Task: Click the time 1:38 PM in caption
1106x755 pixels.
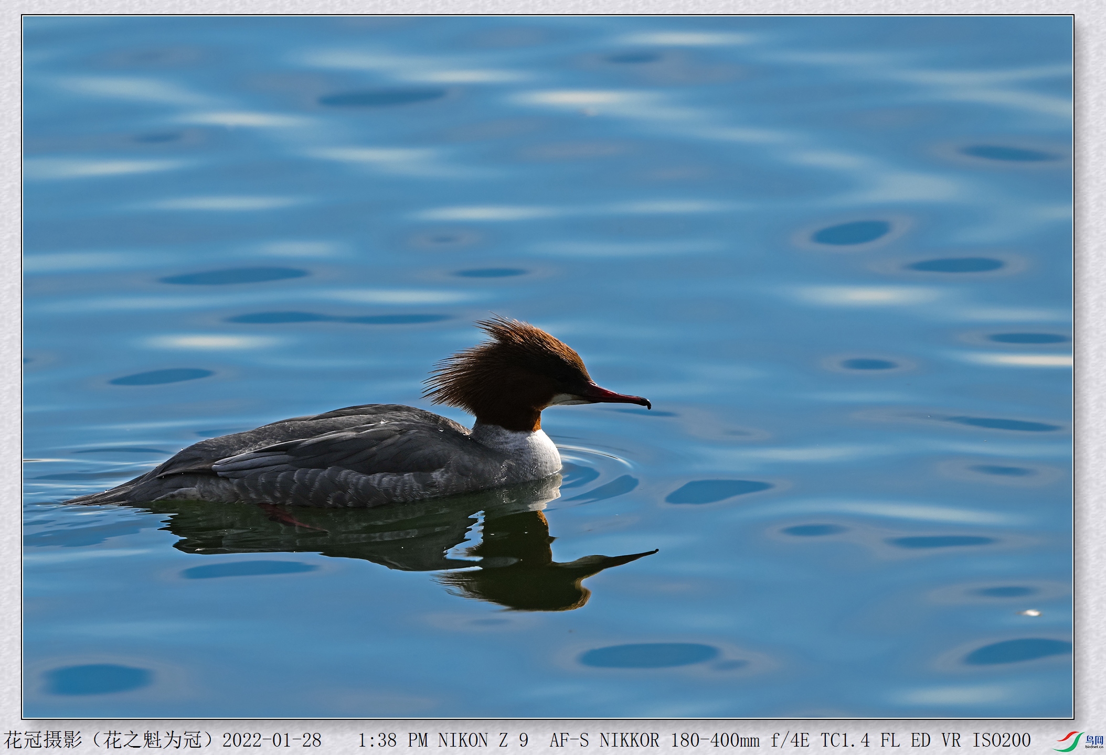Action: pyautogui.click(x=392, y=740)
